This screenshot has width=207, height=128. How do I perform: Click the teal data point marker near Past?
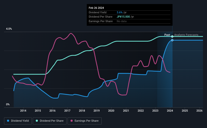pyautogui.click(x=172, y=37)
